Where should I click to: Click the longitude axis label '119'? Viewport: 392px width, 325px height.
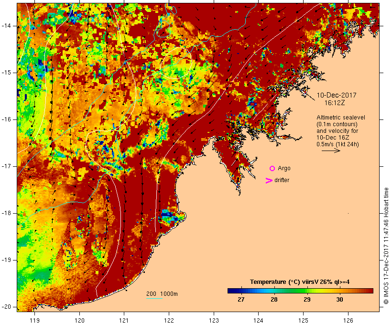point(34,320)
